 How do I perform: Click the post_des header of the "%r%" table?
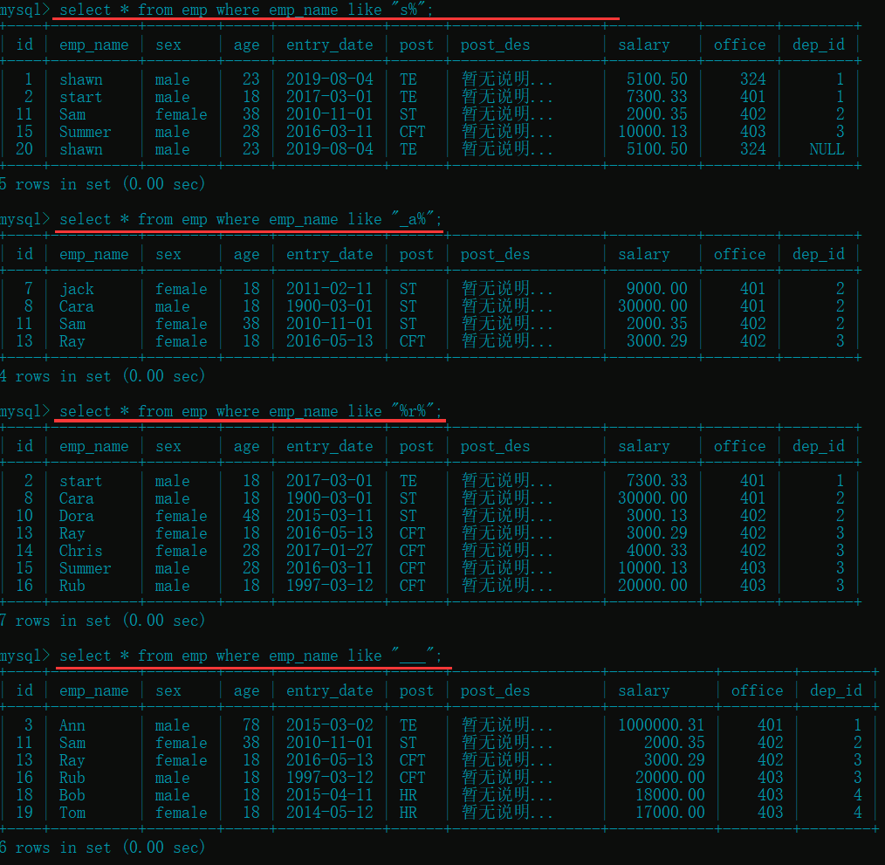[495, 447]
